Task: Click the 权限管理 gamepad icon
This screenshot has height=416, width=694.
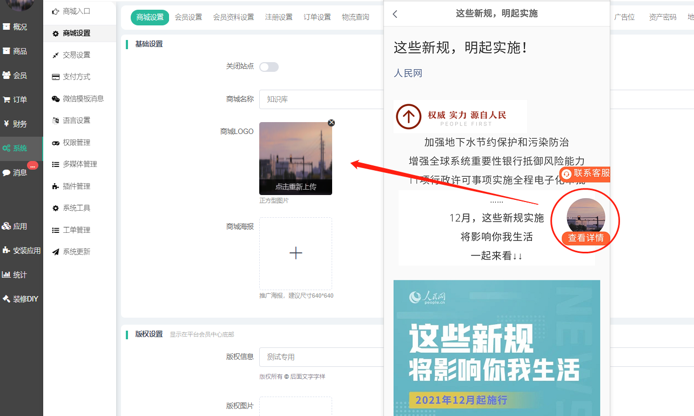Action: (x=56, y=143)
